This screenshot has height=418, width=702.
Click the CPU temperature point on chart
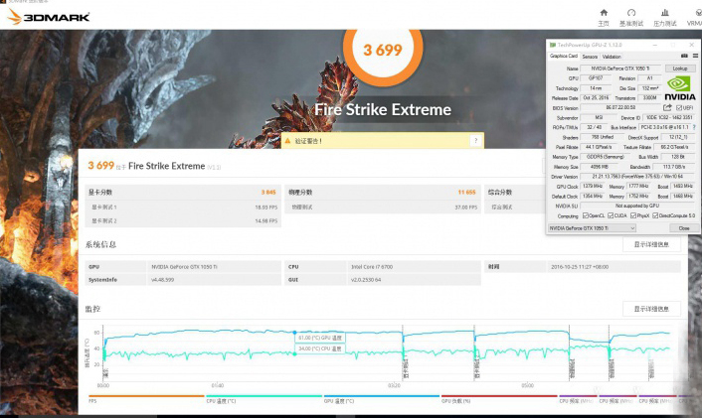tap(294, 354)
